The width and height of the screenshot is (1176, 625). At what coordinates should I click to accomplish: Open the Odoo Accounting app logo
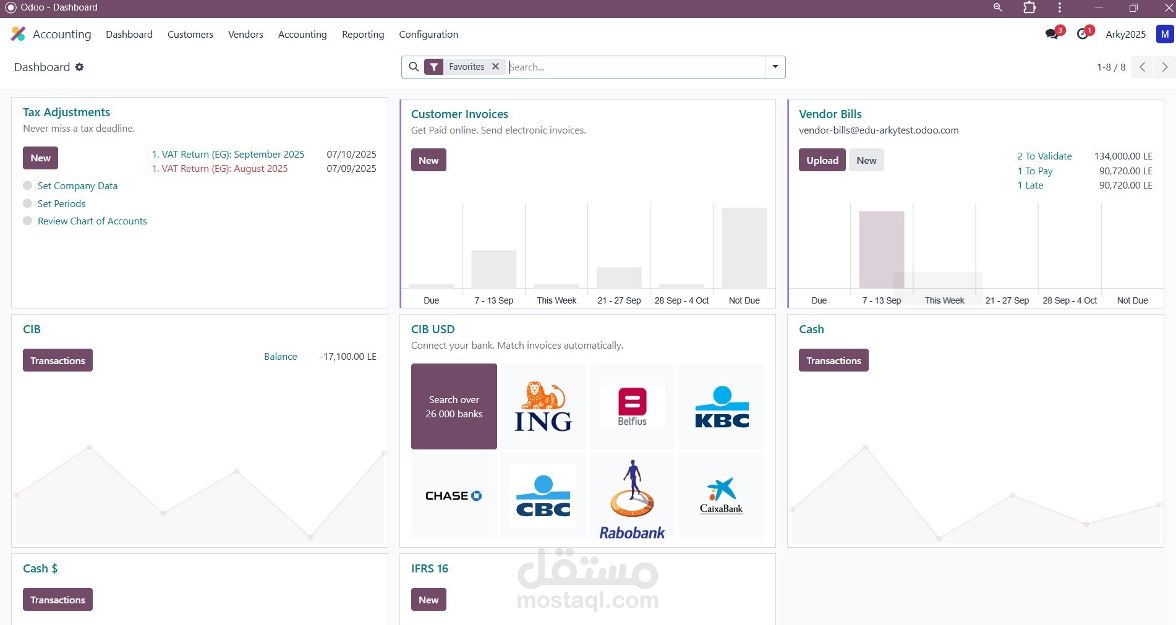click(19, 34)
